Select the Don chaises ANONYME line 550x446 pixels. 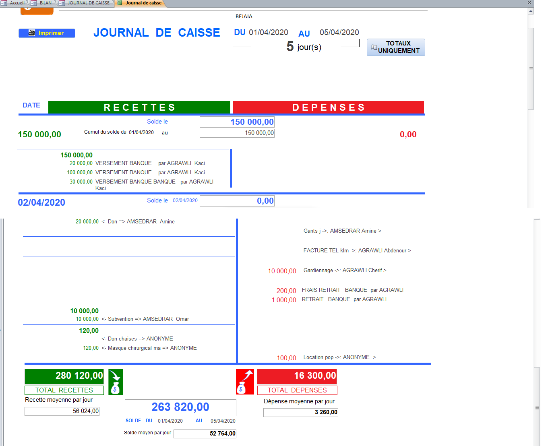[x=137, y=339]
